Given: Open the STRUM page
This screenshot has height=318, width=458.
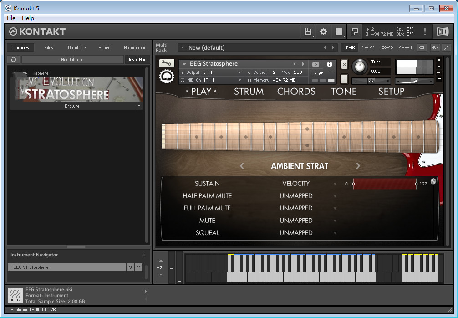Looking at the screenshot, I should tap(249, 92).
